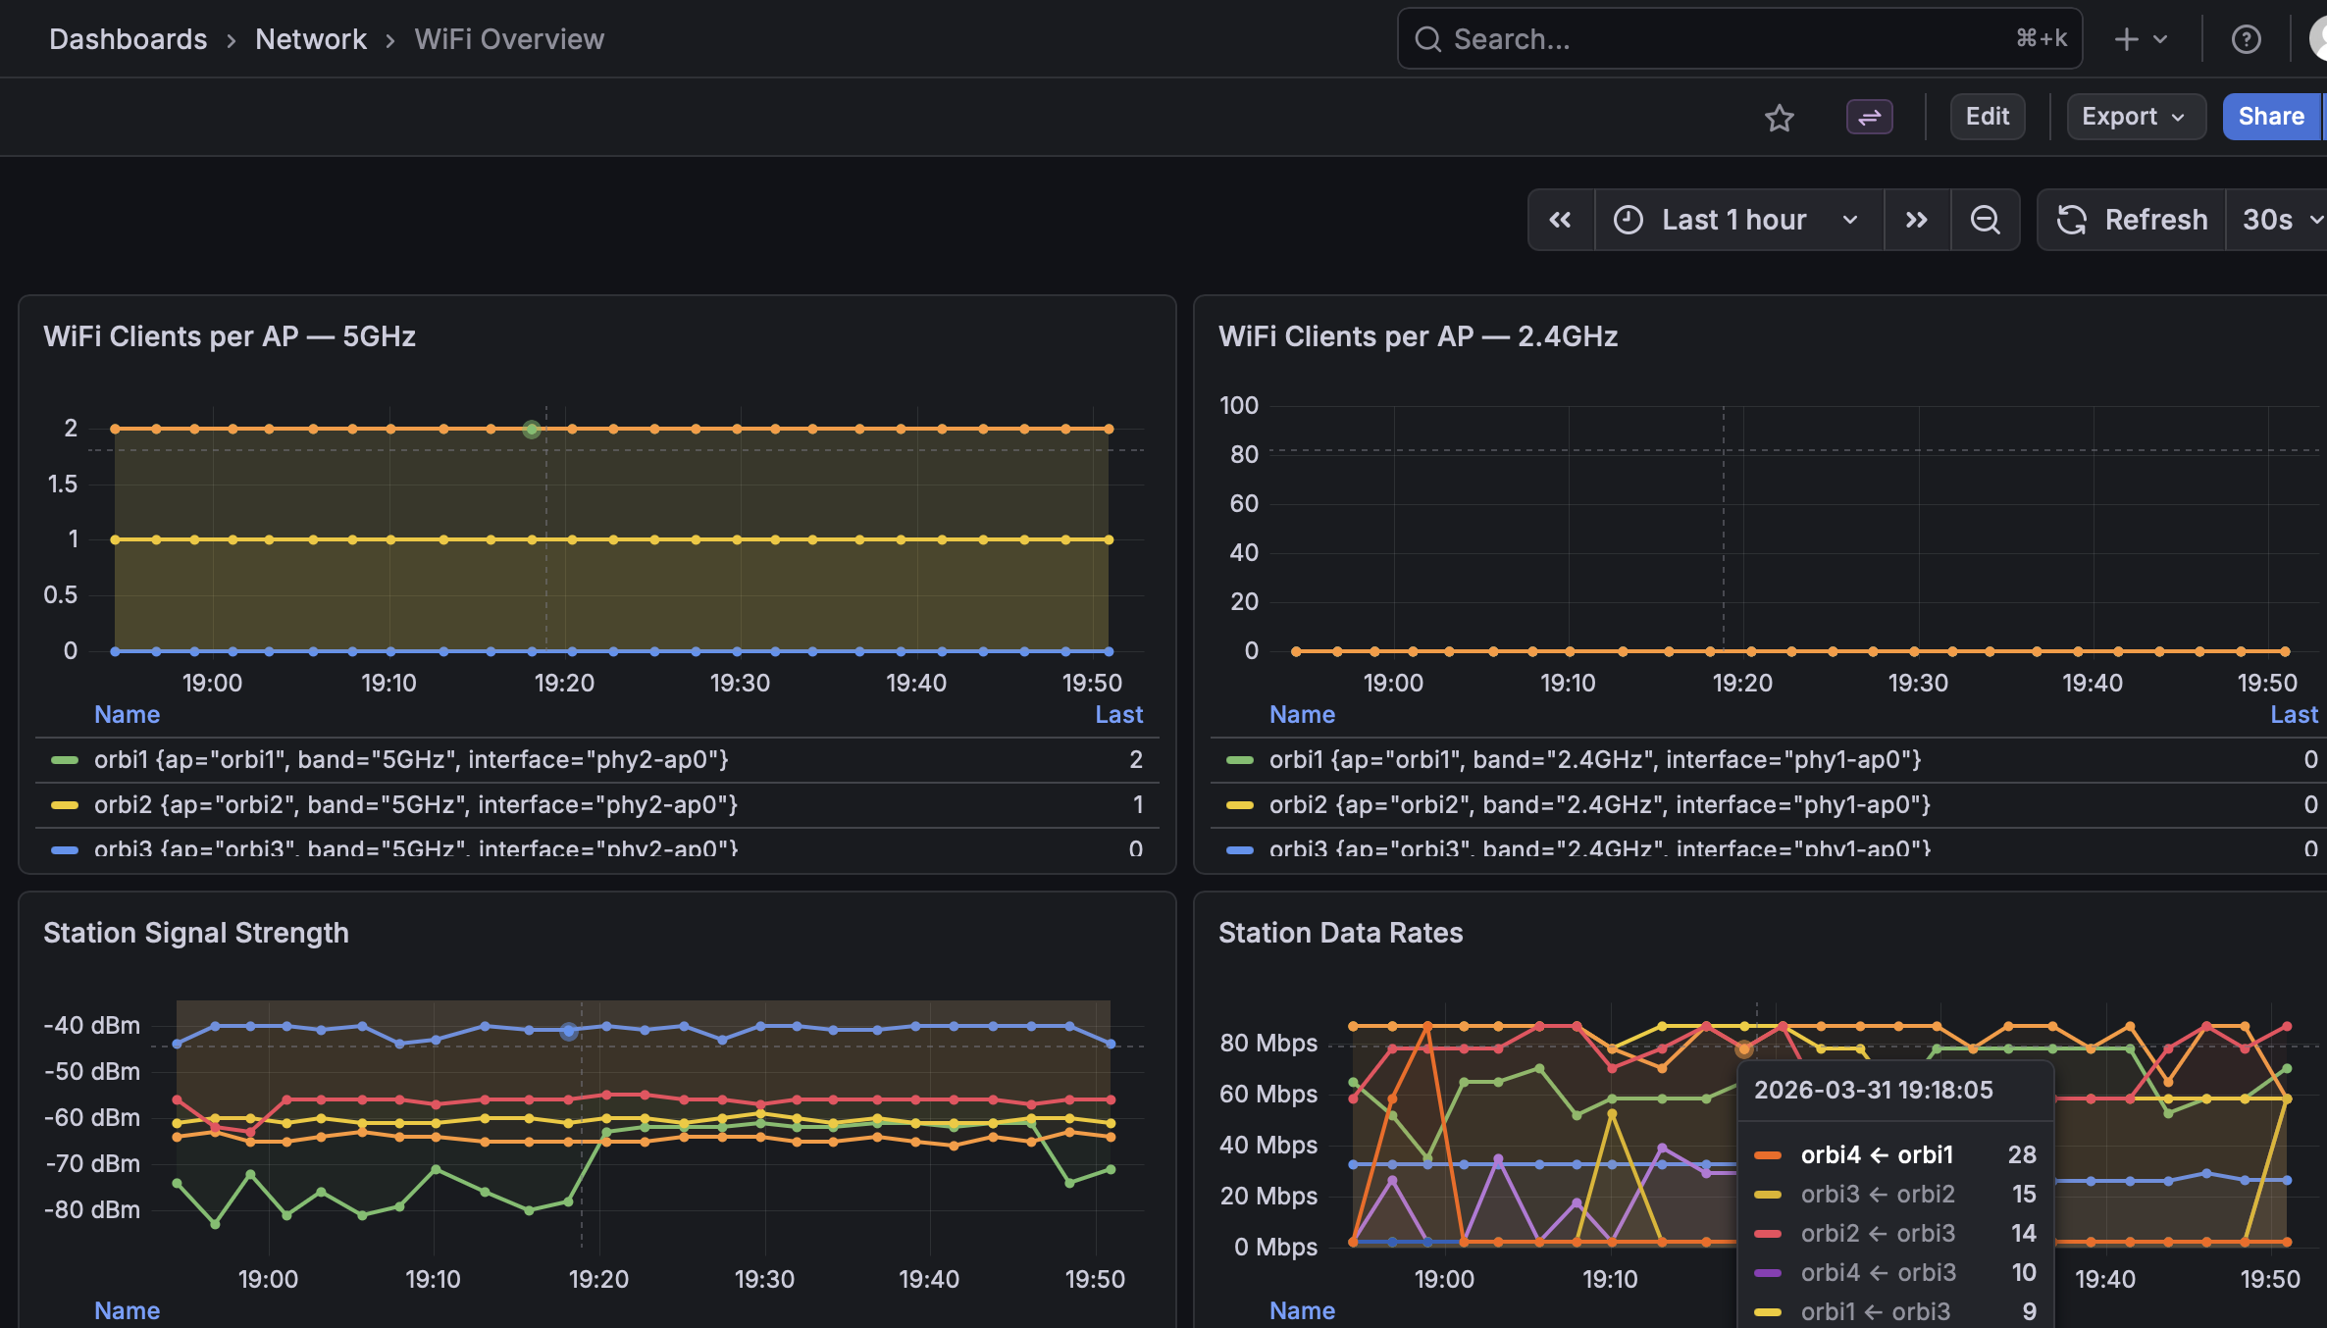Shift time range forward with double-right arrows

[x=1917, y=219]
